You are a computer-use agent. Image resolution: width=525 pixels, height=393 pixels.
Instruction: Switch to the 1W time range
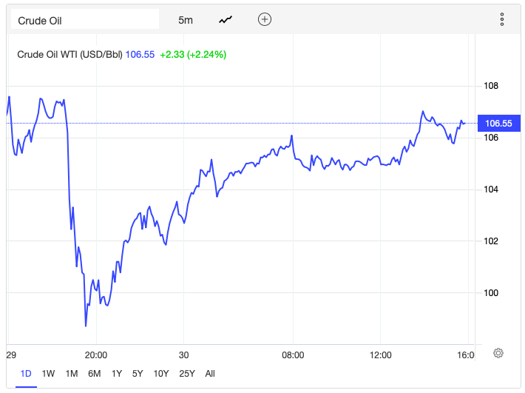(x=49, y=374)
